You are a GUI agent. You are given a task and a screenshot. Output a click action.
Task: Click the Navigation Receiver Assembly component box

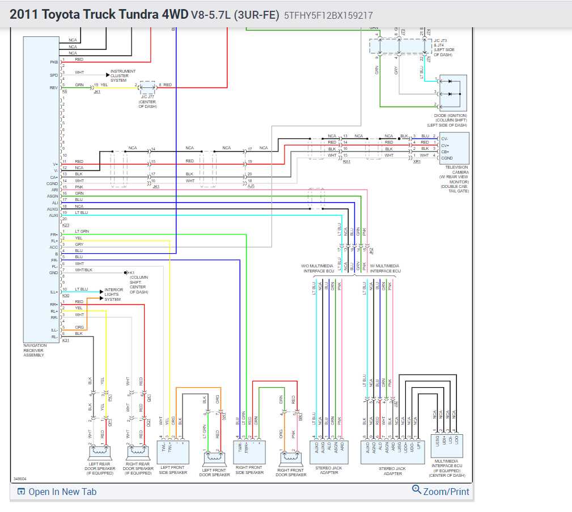click(41, 190)
